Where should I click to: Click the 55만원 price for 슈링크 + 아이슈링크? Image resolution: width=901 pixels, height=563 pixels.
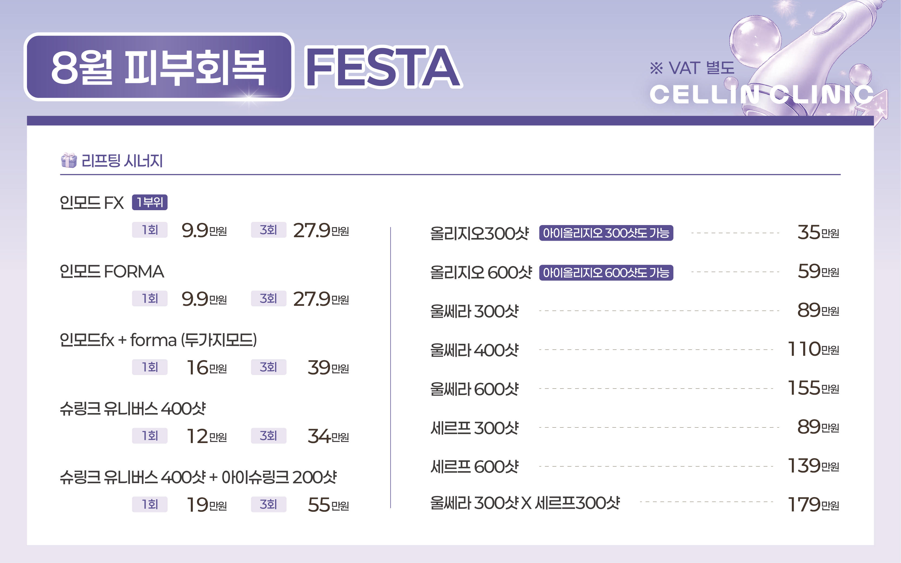coord(328,505)
